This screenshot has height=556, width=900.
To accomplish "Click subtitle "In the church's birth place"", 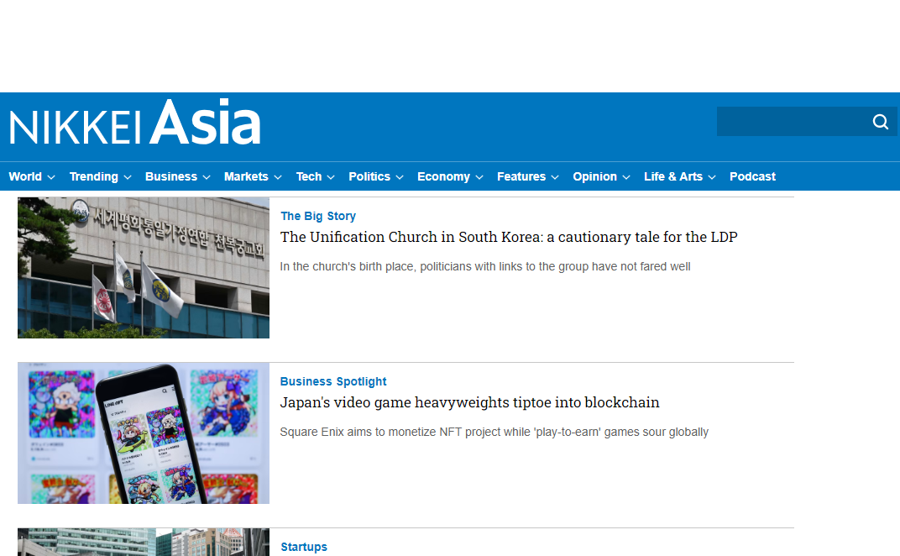I will click(485, 266).
